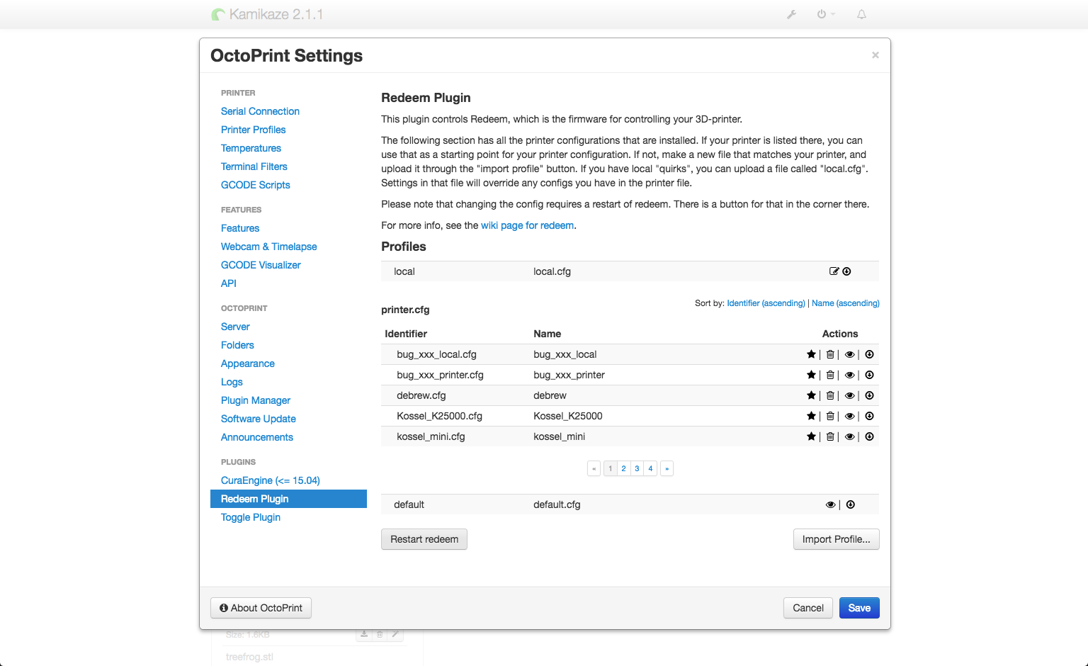View the debrew.cfg profile
The image size is (1088, 666).
pyautogui.click(x=849, y=395)
